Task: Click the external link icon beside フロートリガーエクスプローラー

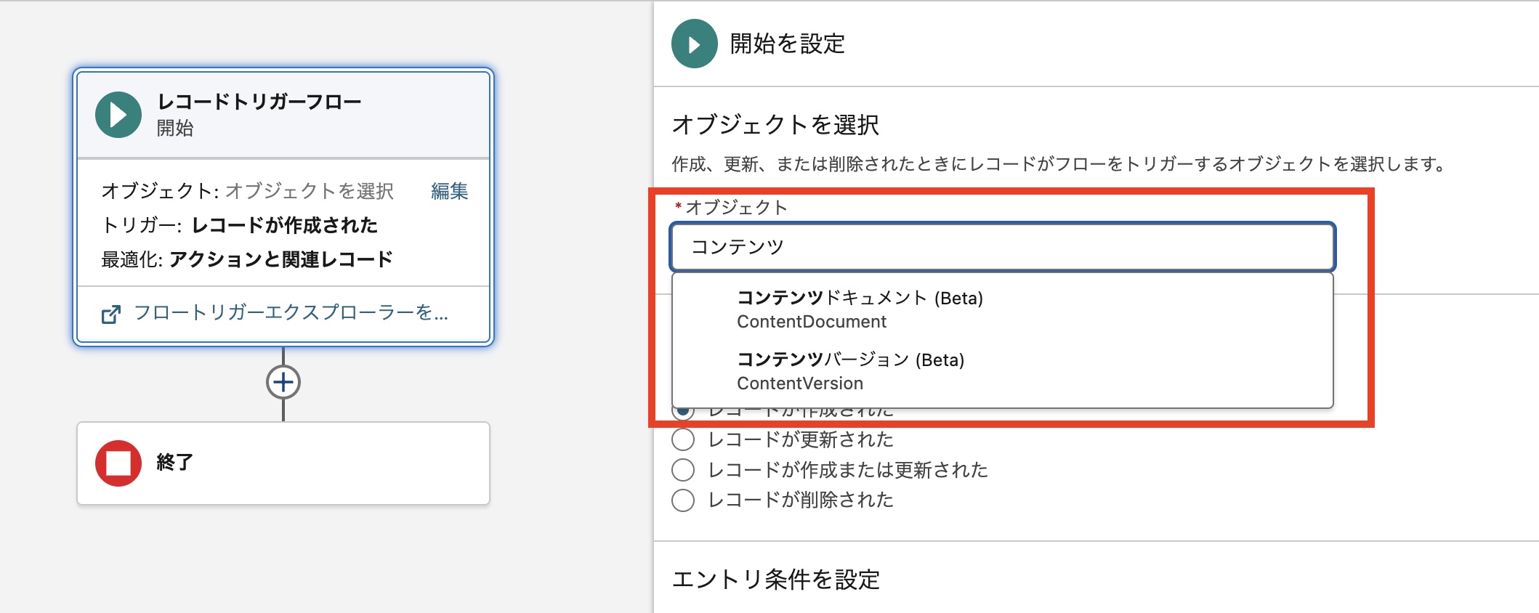Action: [x=110, y=314]
